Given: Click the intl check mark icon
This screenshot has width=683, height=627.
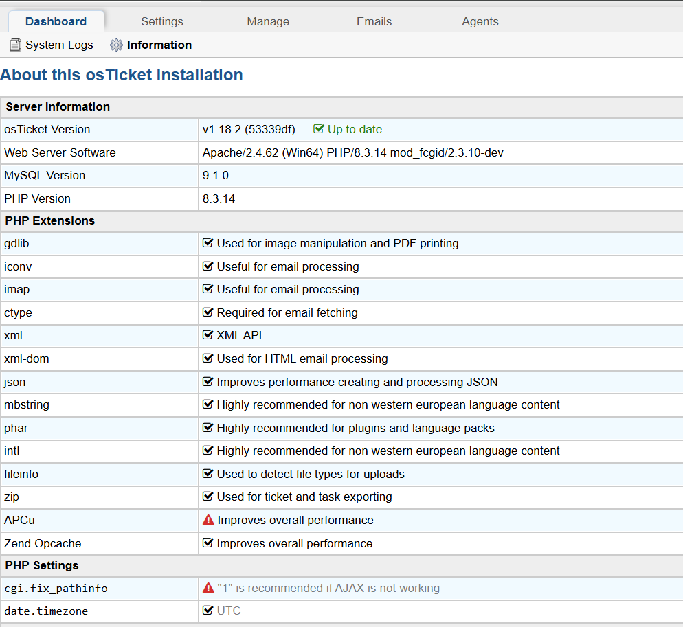Looking at the screenshot, I should pyautogui.click(x=208, y=451).
